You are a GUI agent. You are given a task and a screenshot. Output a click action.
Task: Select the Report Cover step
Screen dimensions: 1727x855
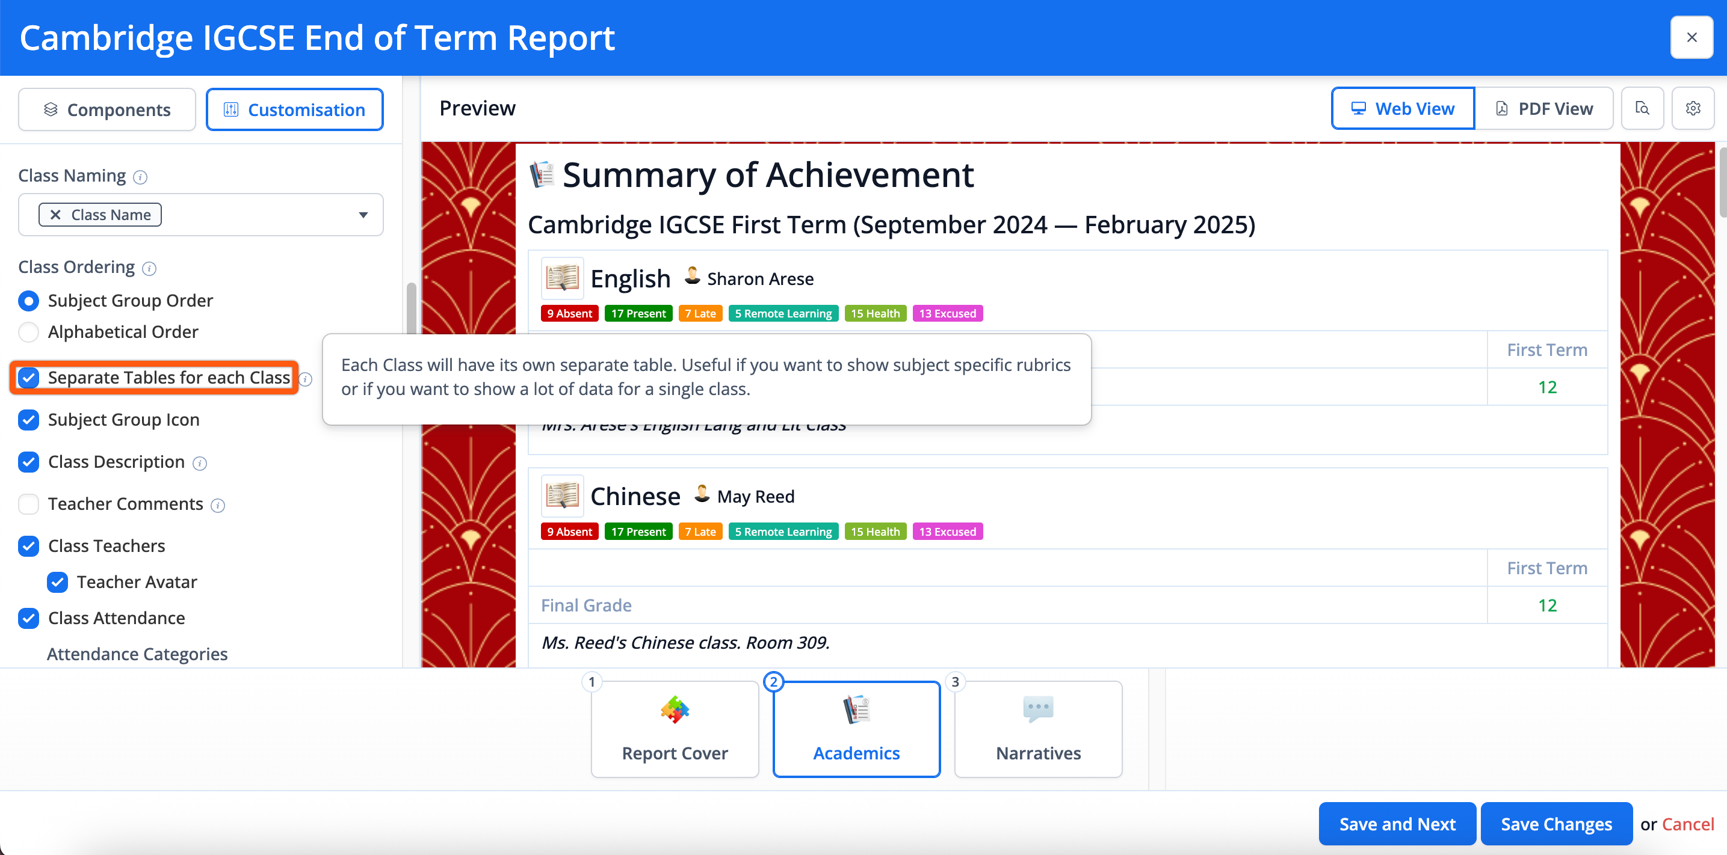675,729
